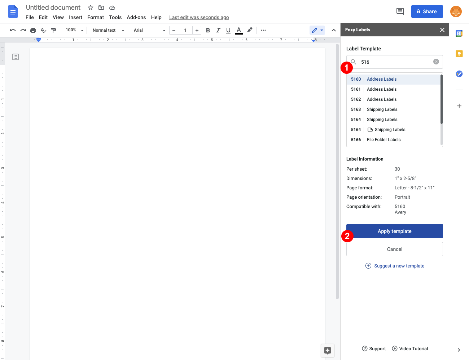Viewport: 469px width, 360px height.
Task: Open the Normal text style dropdown
Action: [107, 30]
